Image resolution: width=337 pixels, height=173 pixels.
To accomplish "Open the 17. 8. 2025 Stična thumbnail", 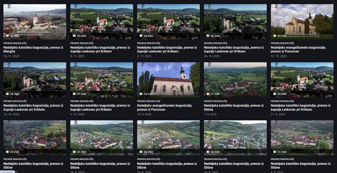I will pyautogui.click(x=168, y=138).
